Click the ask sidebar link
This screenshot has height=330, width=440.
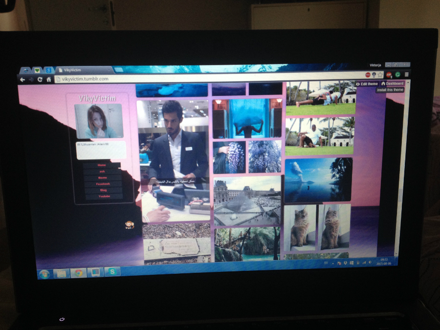tap(102, 172)
